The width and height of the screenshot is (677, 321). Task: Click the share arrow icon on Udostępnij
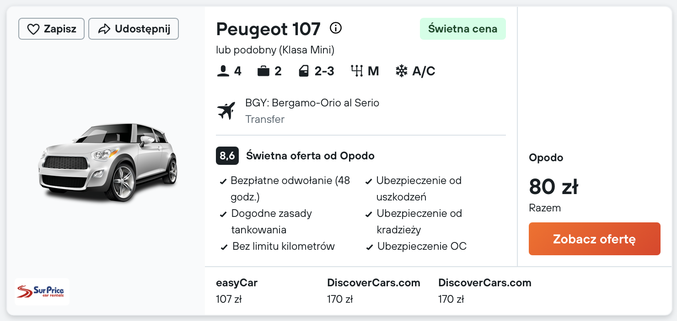coord(104,29)
